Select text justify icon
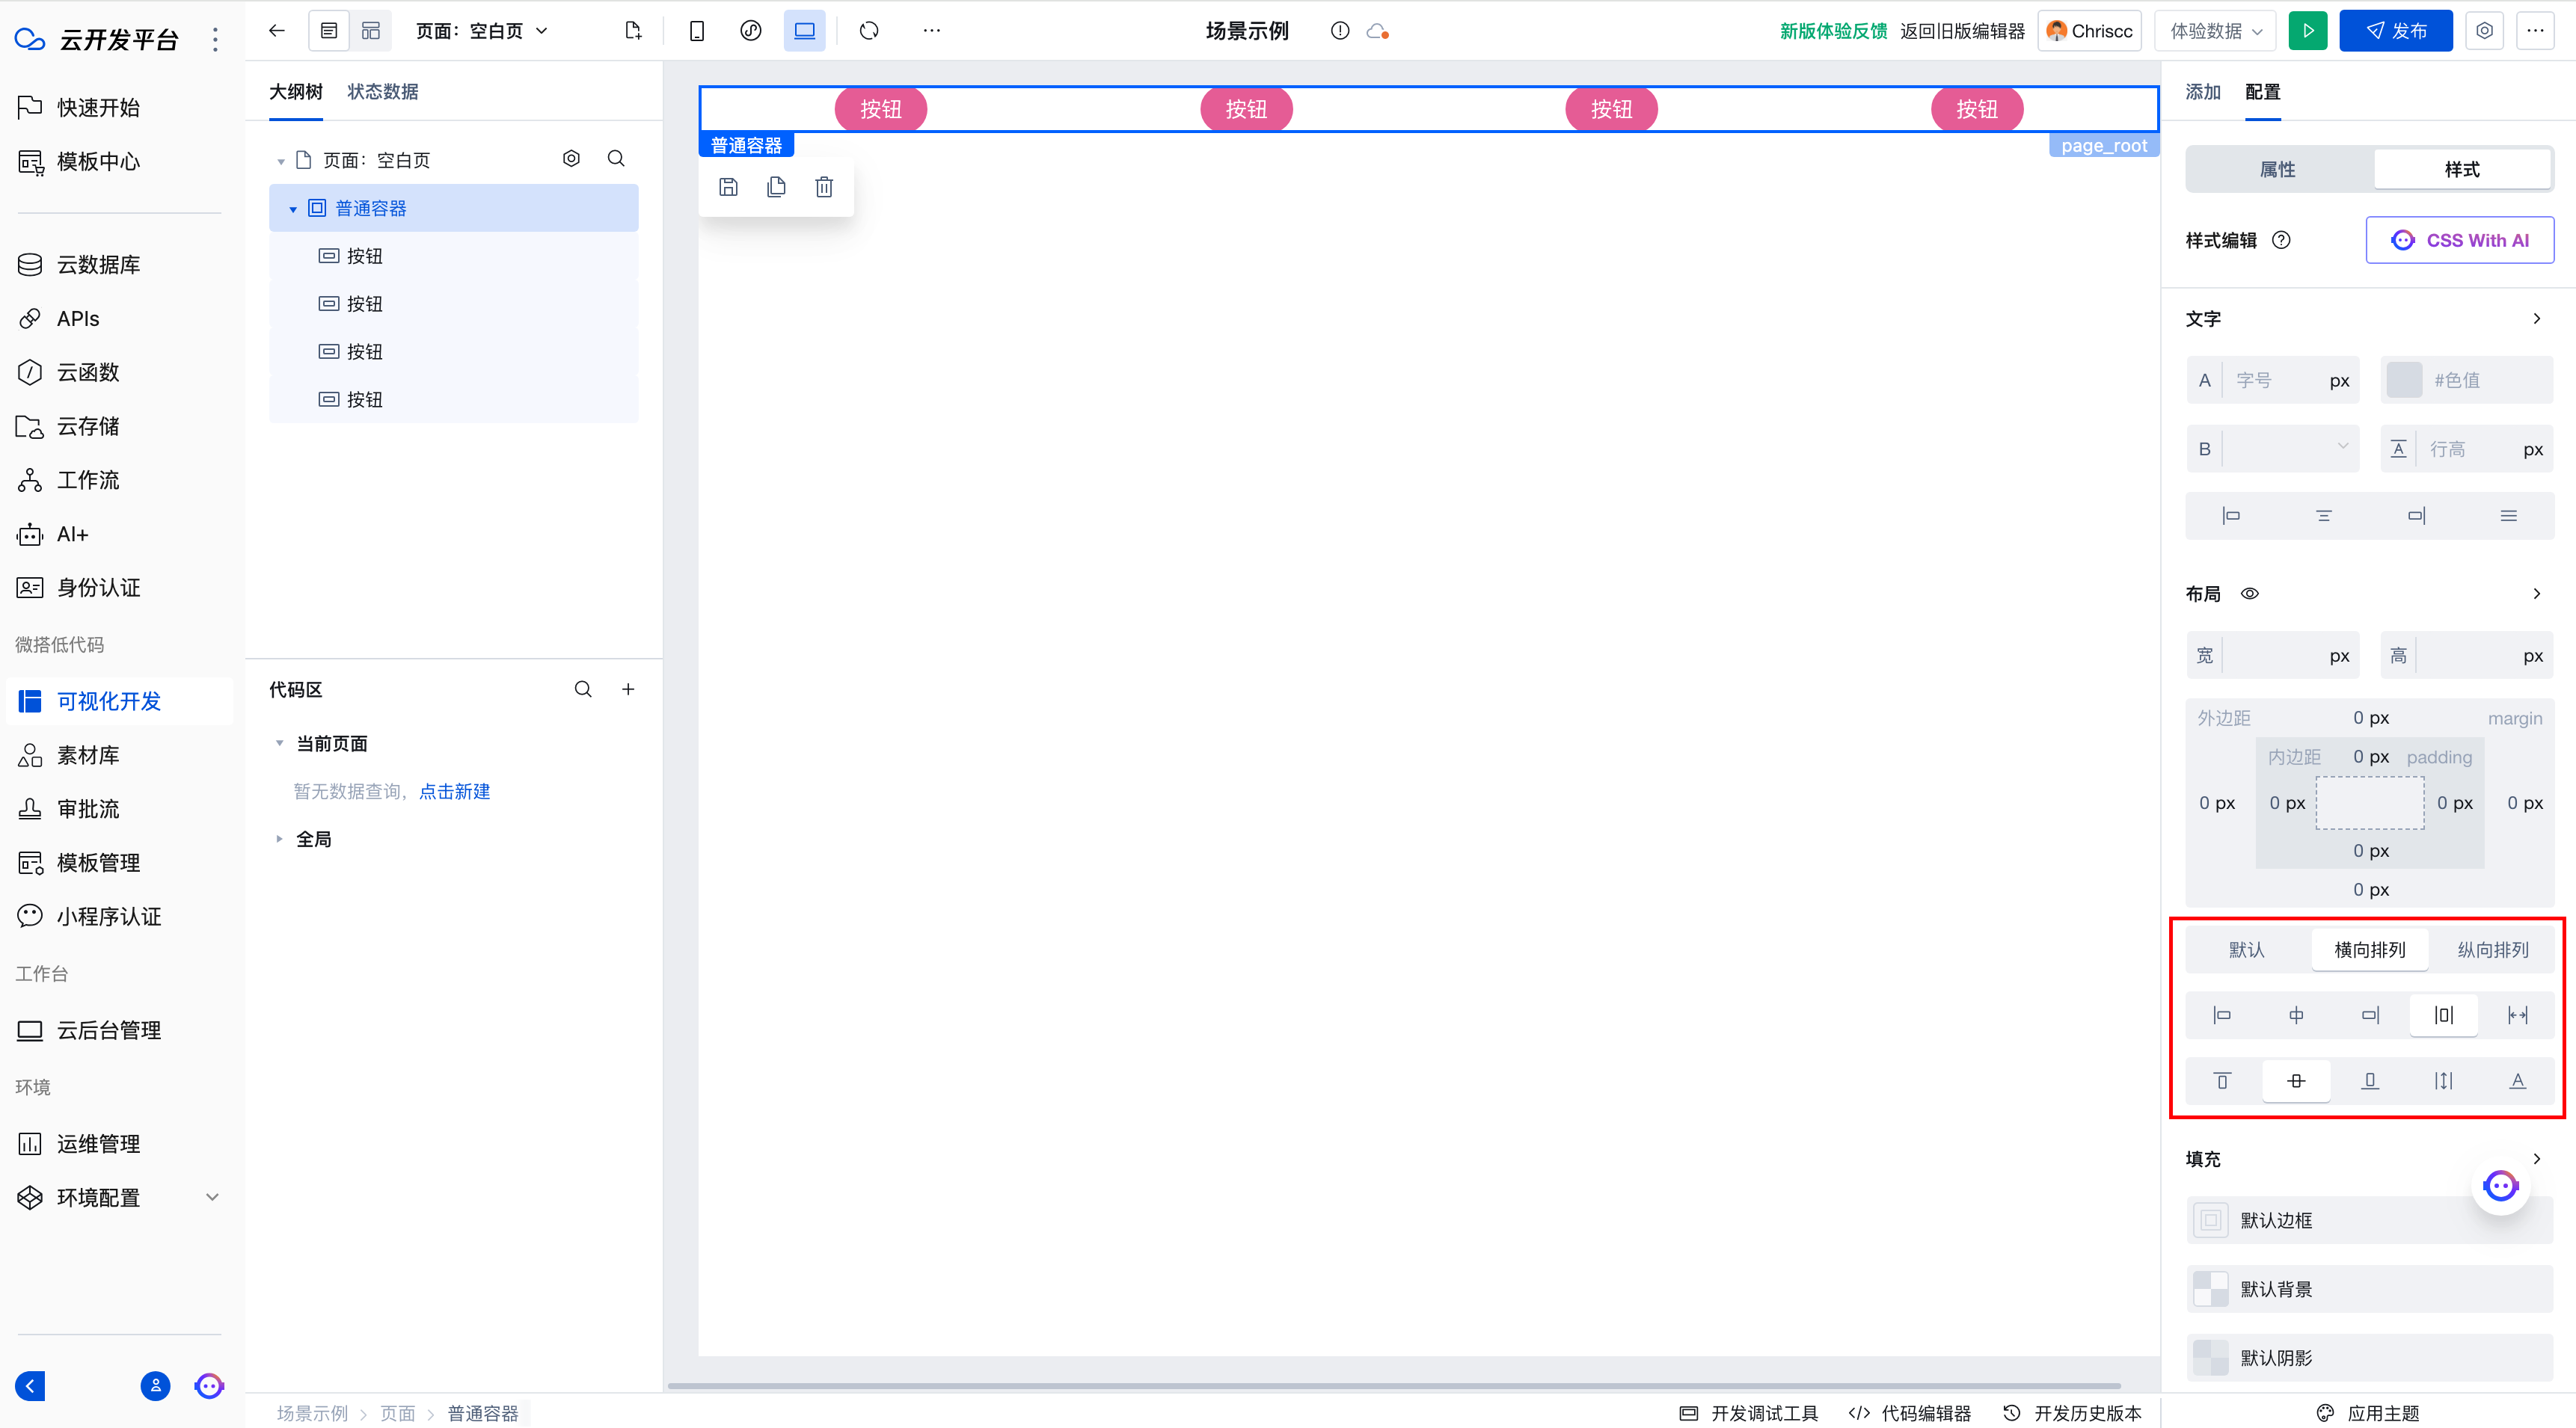 tap(2508, 516)
